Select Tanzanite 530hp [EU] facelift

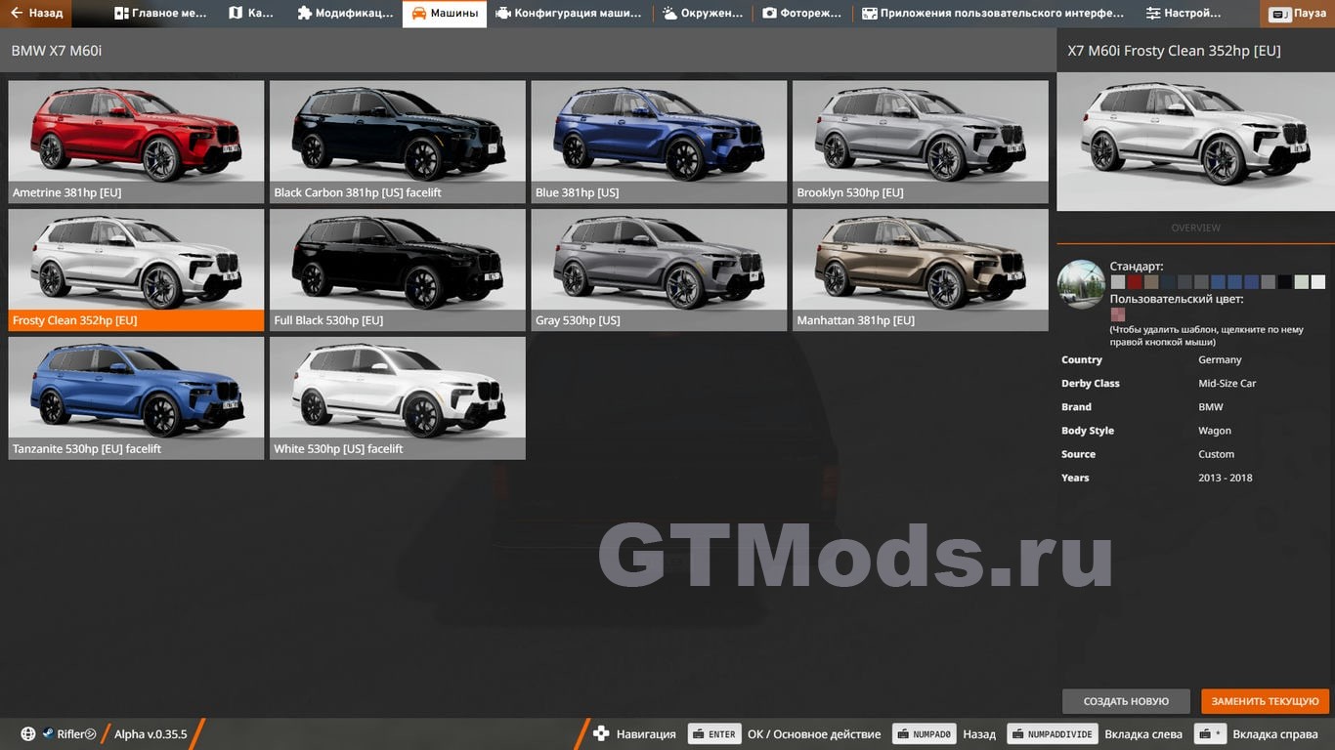(136, 398)
